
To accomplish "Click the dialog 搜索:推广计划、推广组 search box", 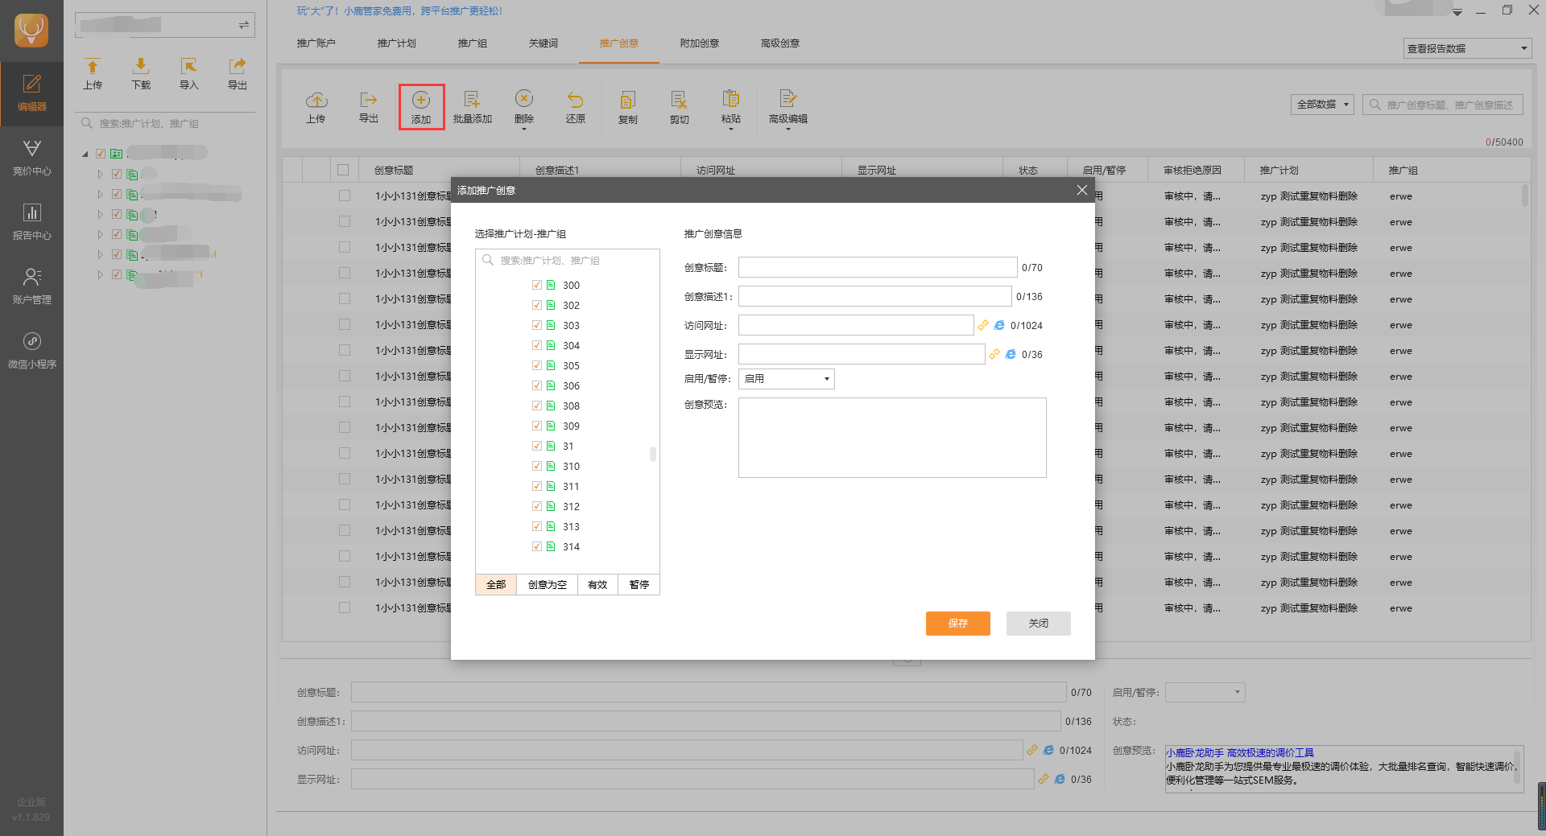I will [x=568, y=260].
